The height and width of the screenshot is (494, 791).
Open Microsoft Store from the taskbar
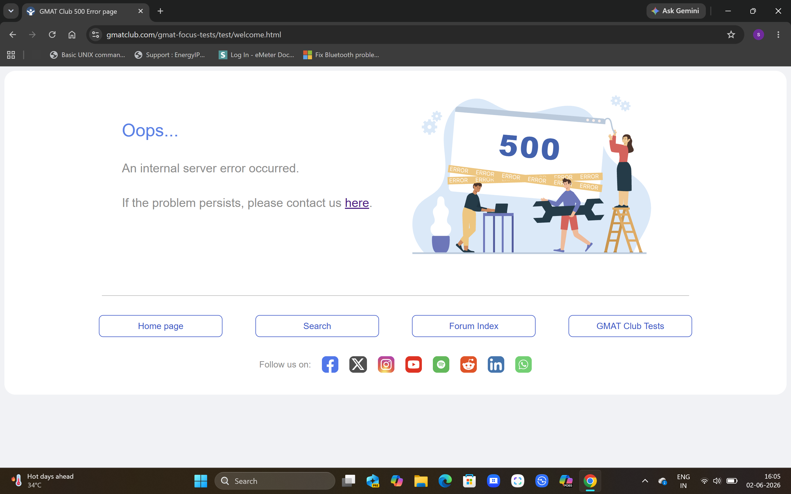tap(469, 481)
